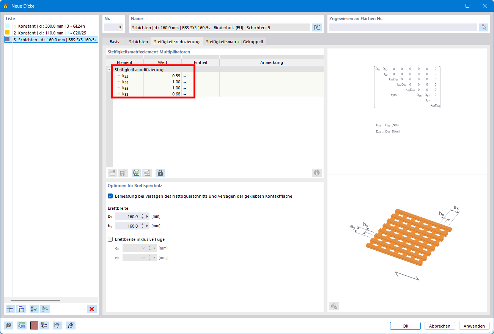
Task: Open the Steifigkeitsmatrix Gekoppelt tab
Action: [234, 42]
